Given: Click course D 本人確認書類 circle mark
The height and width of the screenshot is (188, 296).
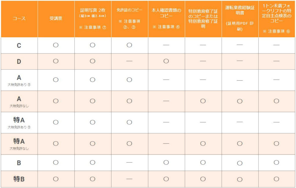Looking at the screenshot, I should pyautogui.click(x=166, y=61).
